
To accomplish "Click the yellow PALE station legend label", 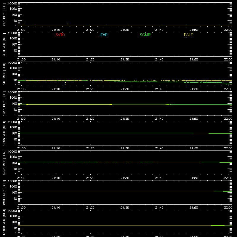I will (188, 35).
